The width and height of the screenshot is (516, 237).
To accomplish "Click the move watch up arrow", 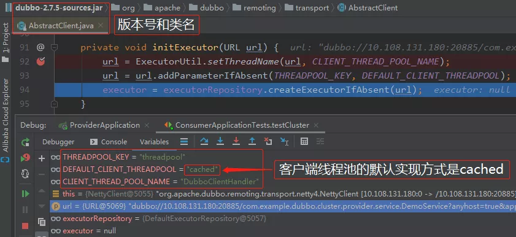I will point(42,190).
